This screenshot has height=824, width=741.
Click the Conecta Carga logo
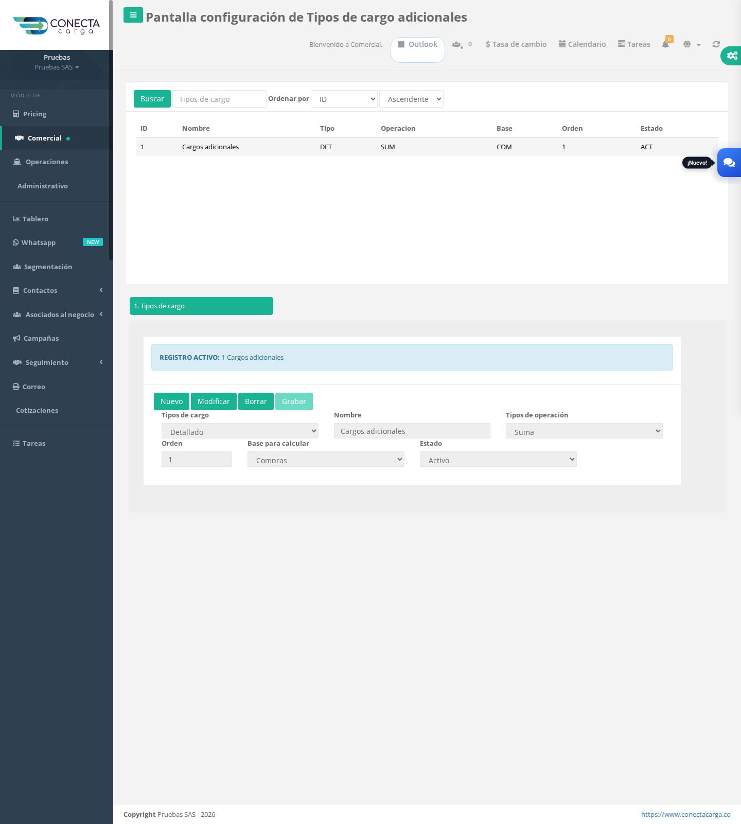pos(57,25)
